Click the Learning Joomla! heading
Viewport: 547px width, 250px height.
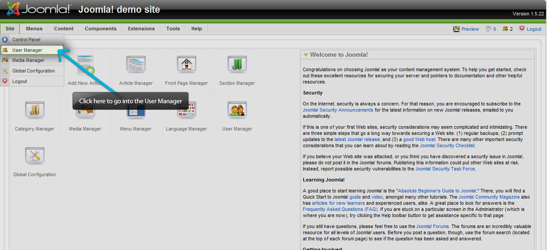pyautogui.click(x=323, y=180)
